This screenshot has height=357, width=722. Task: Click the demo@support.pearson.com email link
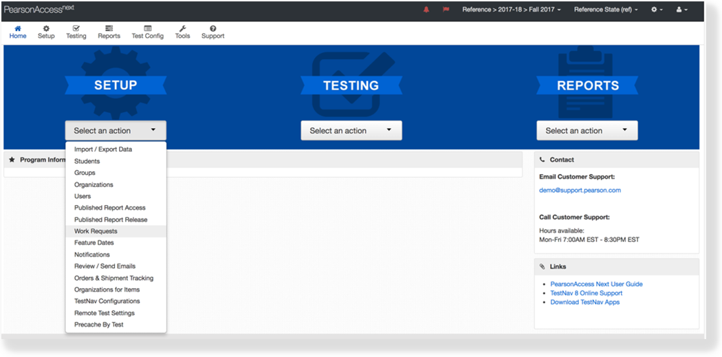580,191
